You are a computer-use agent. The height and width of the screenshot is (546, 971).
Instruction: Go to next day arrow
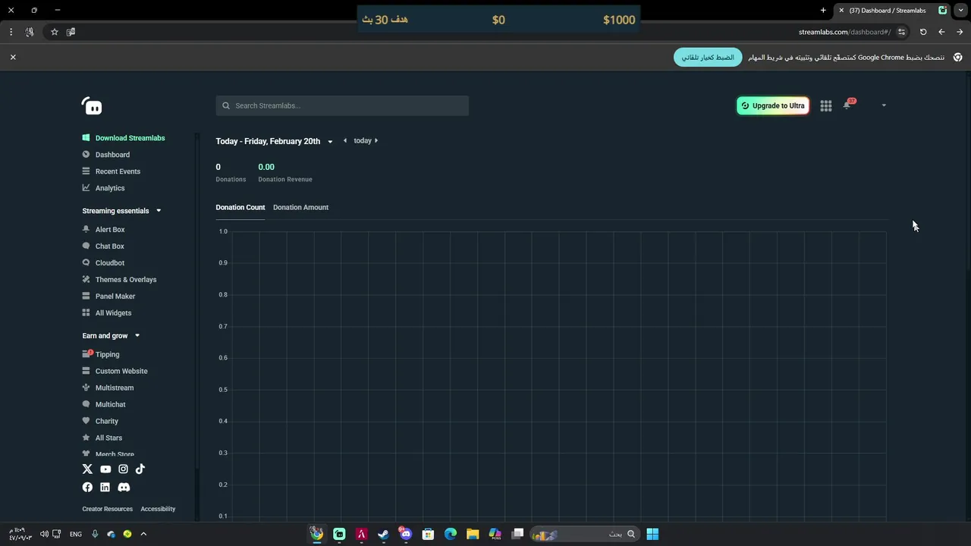[376, 140]
